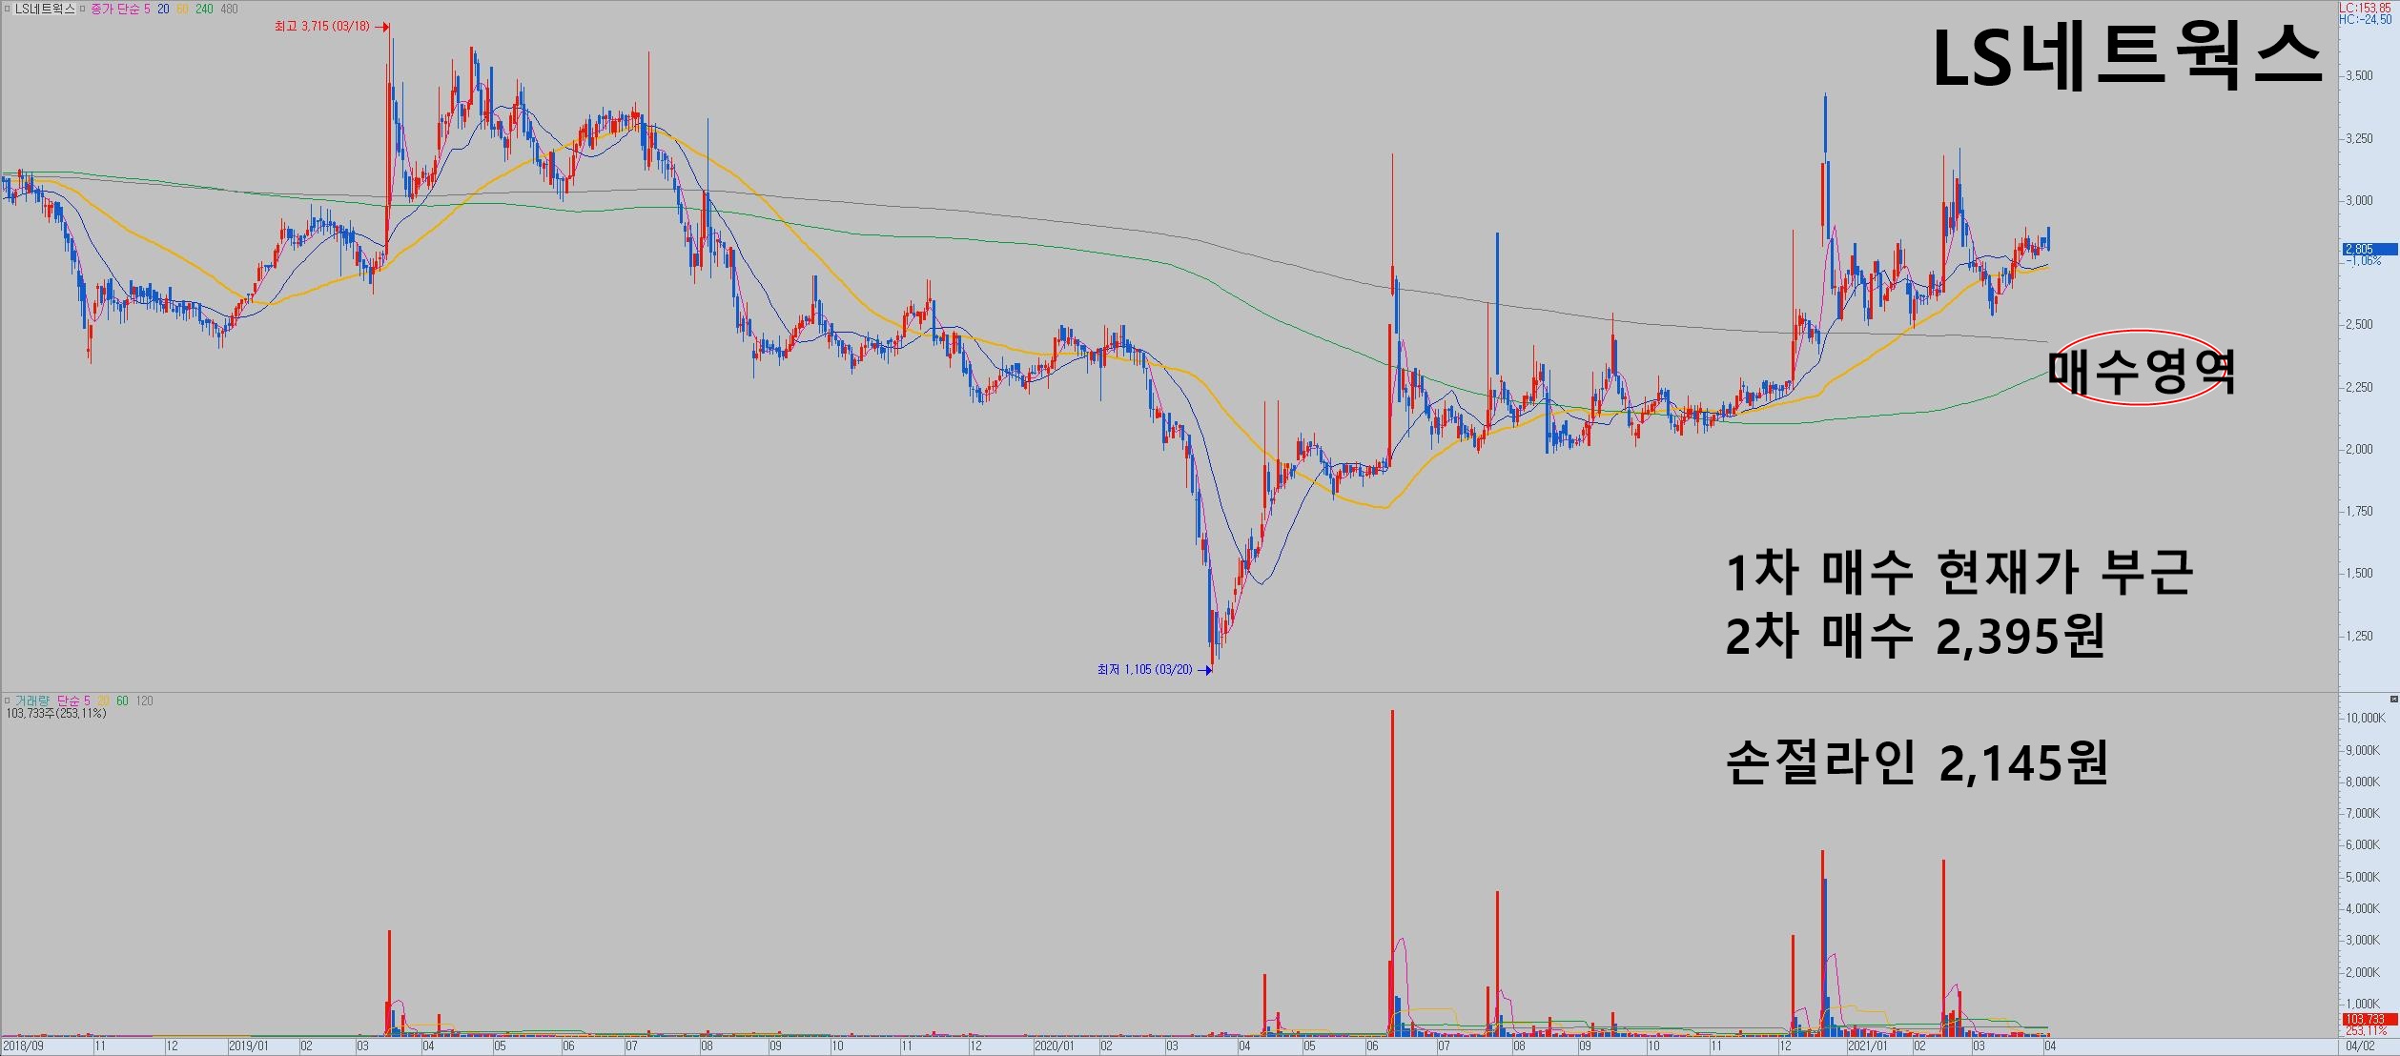Click the 2,500 price axis label
Viewport: 2400px width, 1056px height.
click(2359, 325)
